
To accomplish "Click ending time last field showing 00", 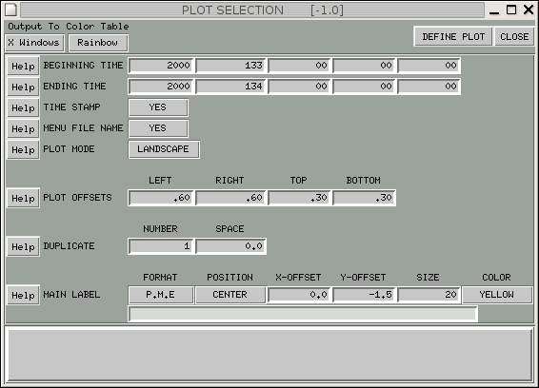I will (429, 87).
